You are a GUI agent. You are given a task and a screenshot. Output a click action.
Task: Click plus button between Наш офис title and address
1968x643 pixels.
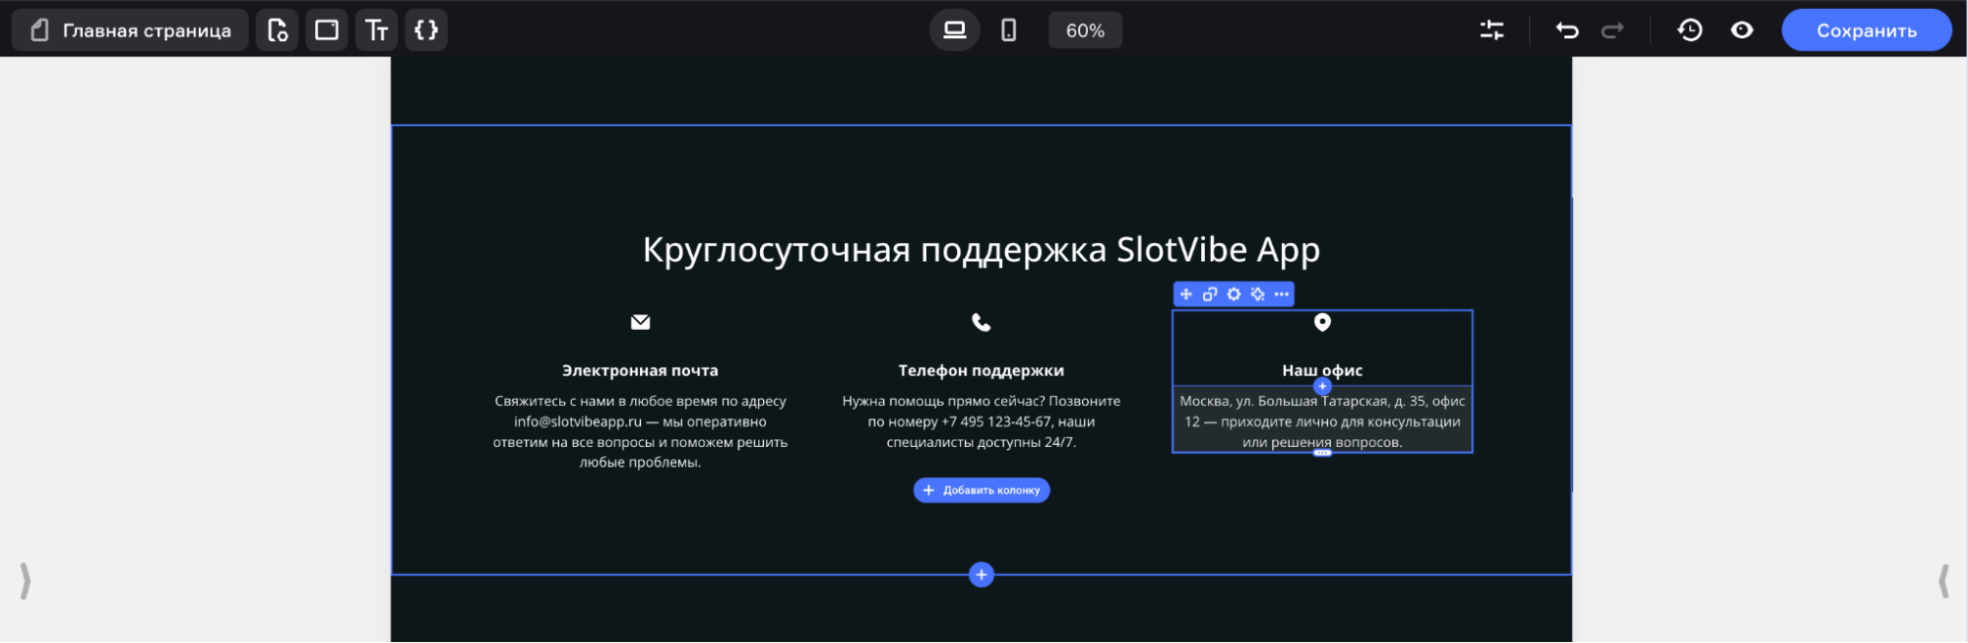click(1322, 386)
